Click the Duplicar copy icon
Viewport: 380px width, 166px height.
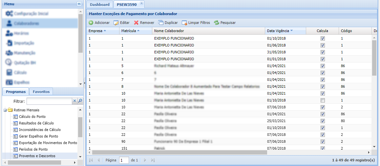click(x=161, y=23)
